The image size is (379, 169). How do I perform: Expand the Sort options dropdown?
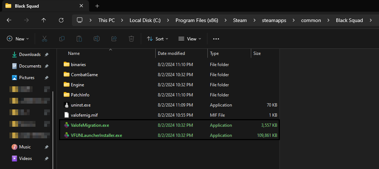[x=157, y=39]
